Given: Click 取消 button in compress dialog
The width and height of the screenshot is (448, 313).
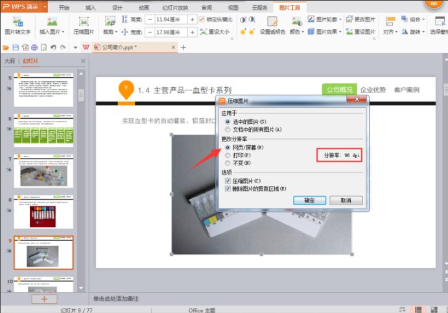Looking at the screenshot, I should point(346,201).
